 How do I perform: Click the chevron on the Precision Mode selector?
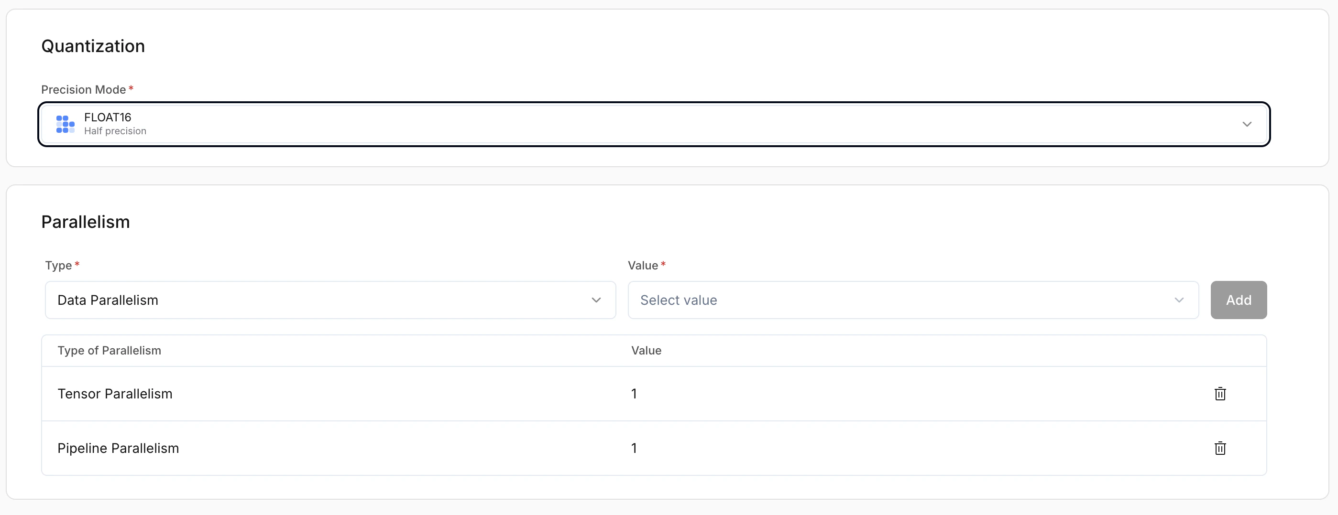[x=1247, y=124]
